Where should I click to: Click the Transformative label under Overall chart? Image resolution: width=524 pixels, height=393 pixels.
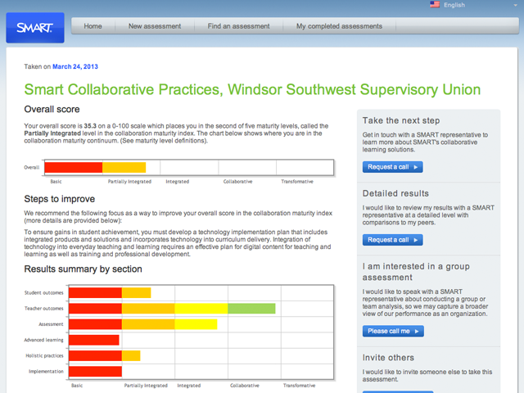tap(297, 182)
